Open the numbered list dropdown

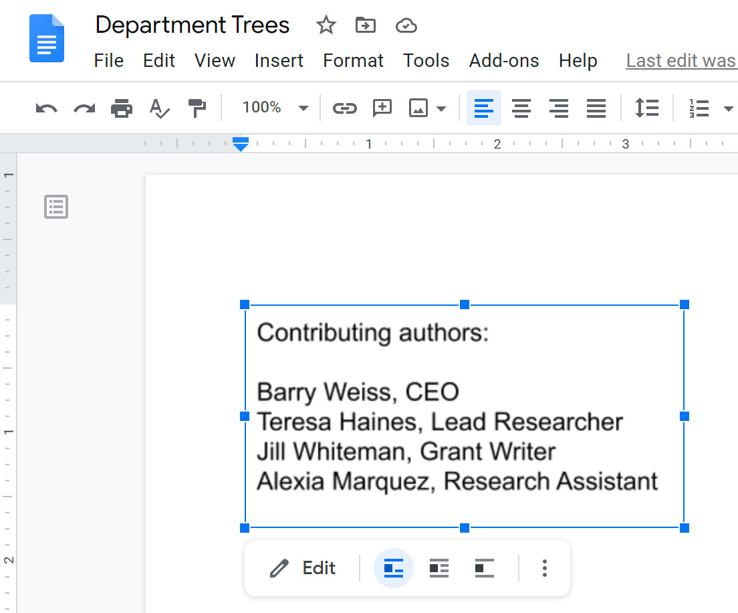[728, 108]
